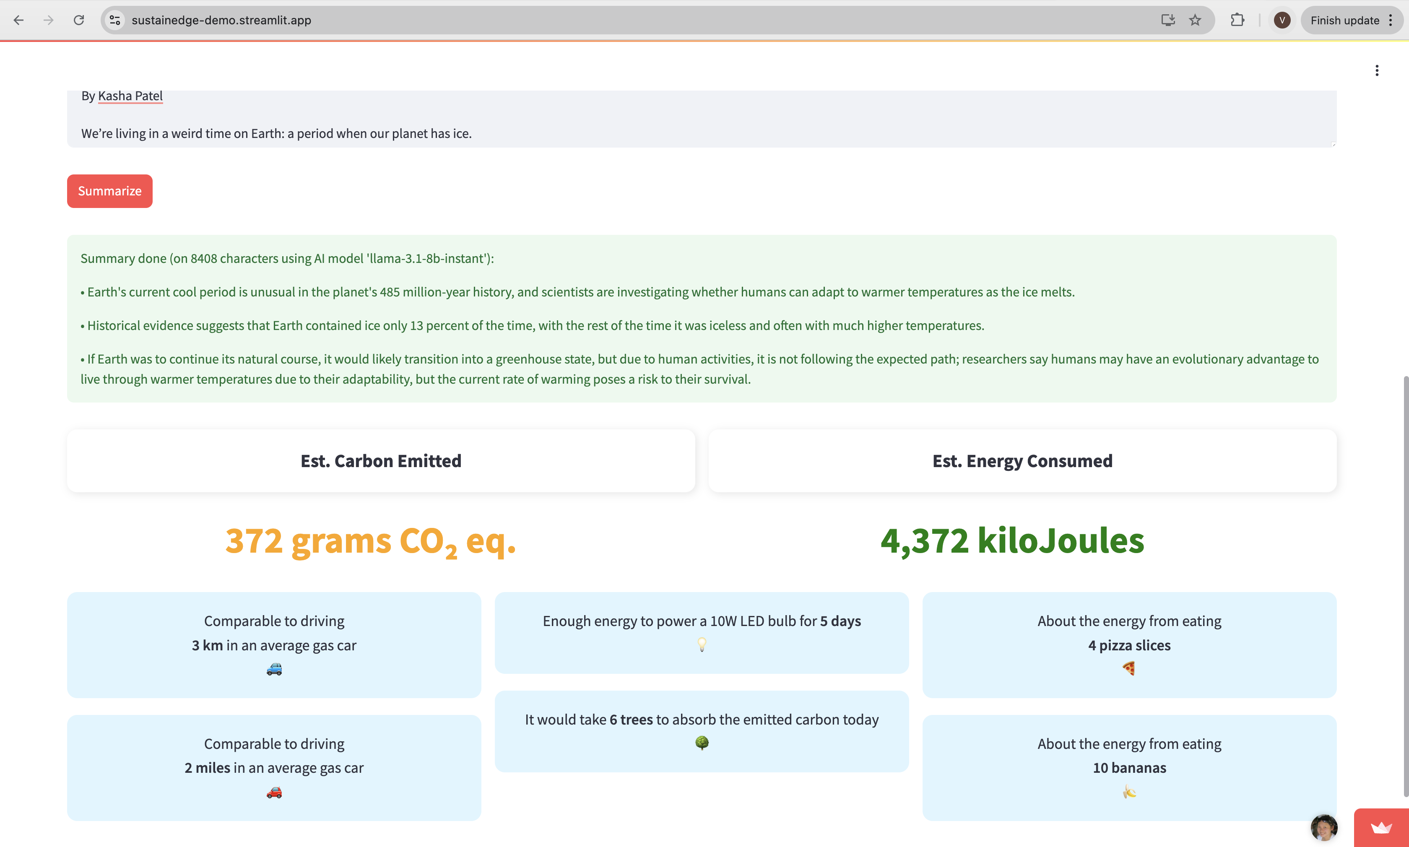
Task: Click the Est. Carbon Emitted card
Action: click(x=381, y=460)
